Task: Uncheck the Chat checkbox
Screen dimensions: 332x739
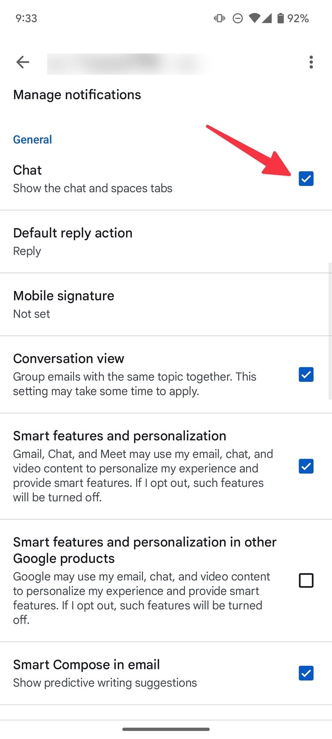Action: click(306, 179)
